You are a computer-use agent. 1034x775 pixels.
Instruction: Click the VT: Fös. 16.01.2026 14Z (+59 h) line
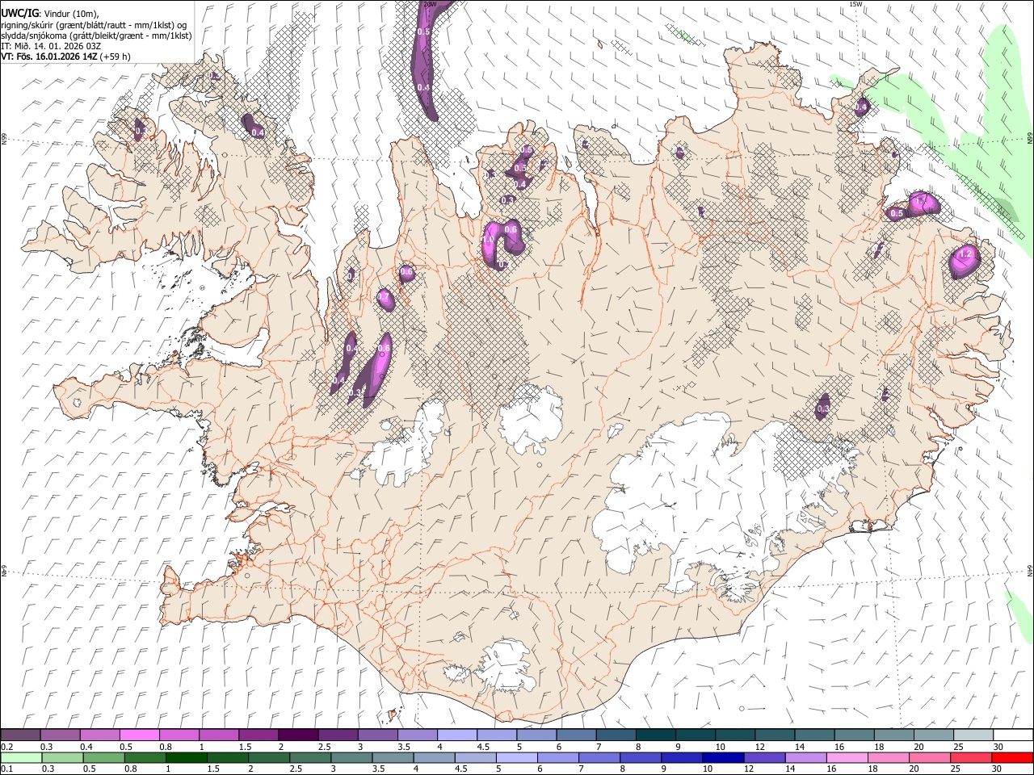(x=65, y=57)
